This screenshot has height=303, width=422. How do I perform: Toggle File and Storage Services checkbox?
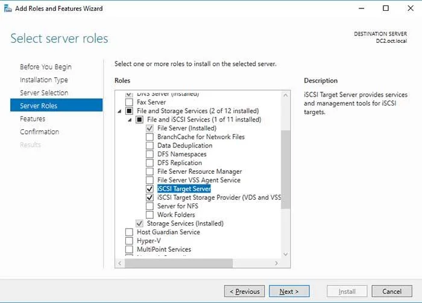click(129, 111)
